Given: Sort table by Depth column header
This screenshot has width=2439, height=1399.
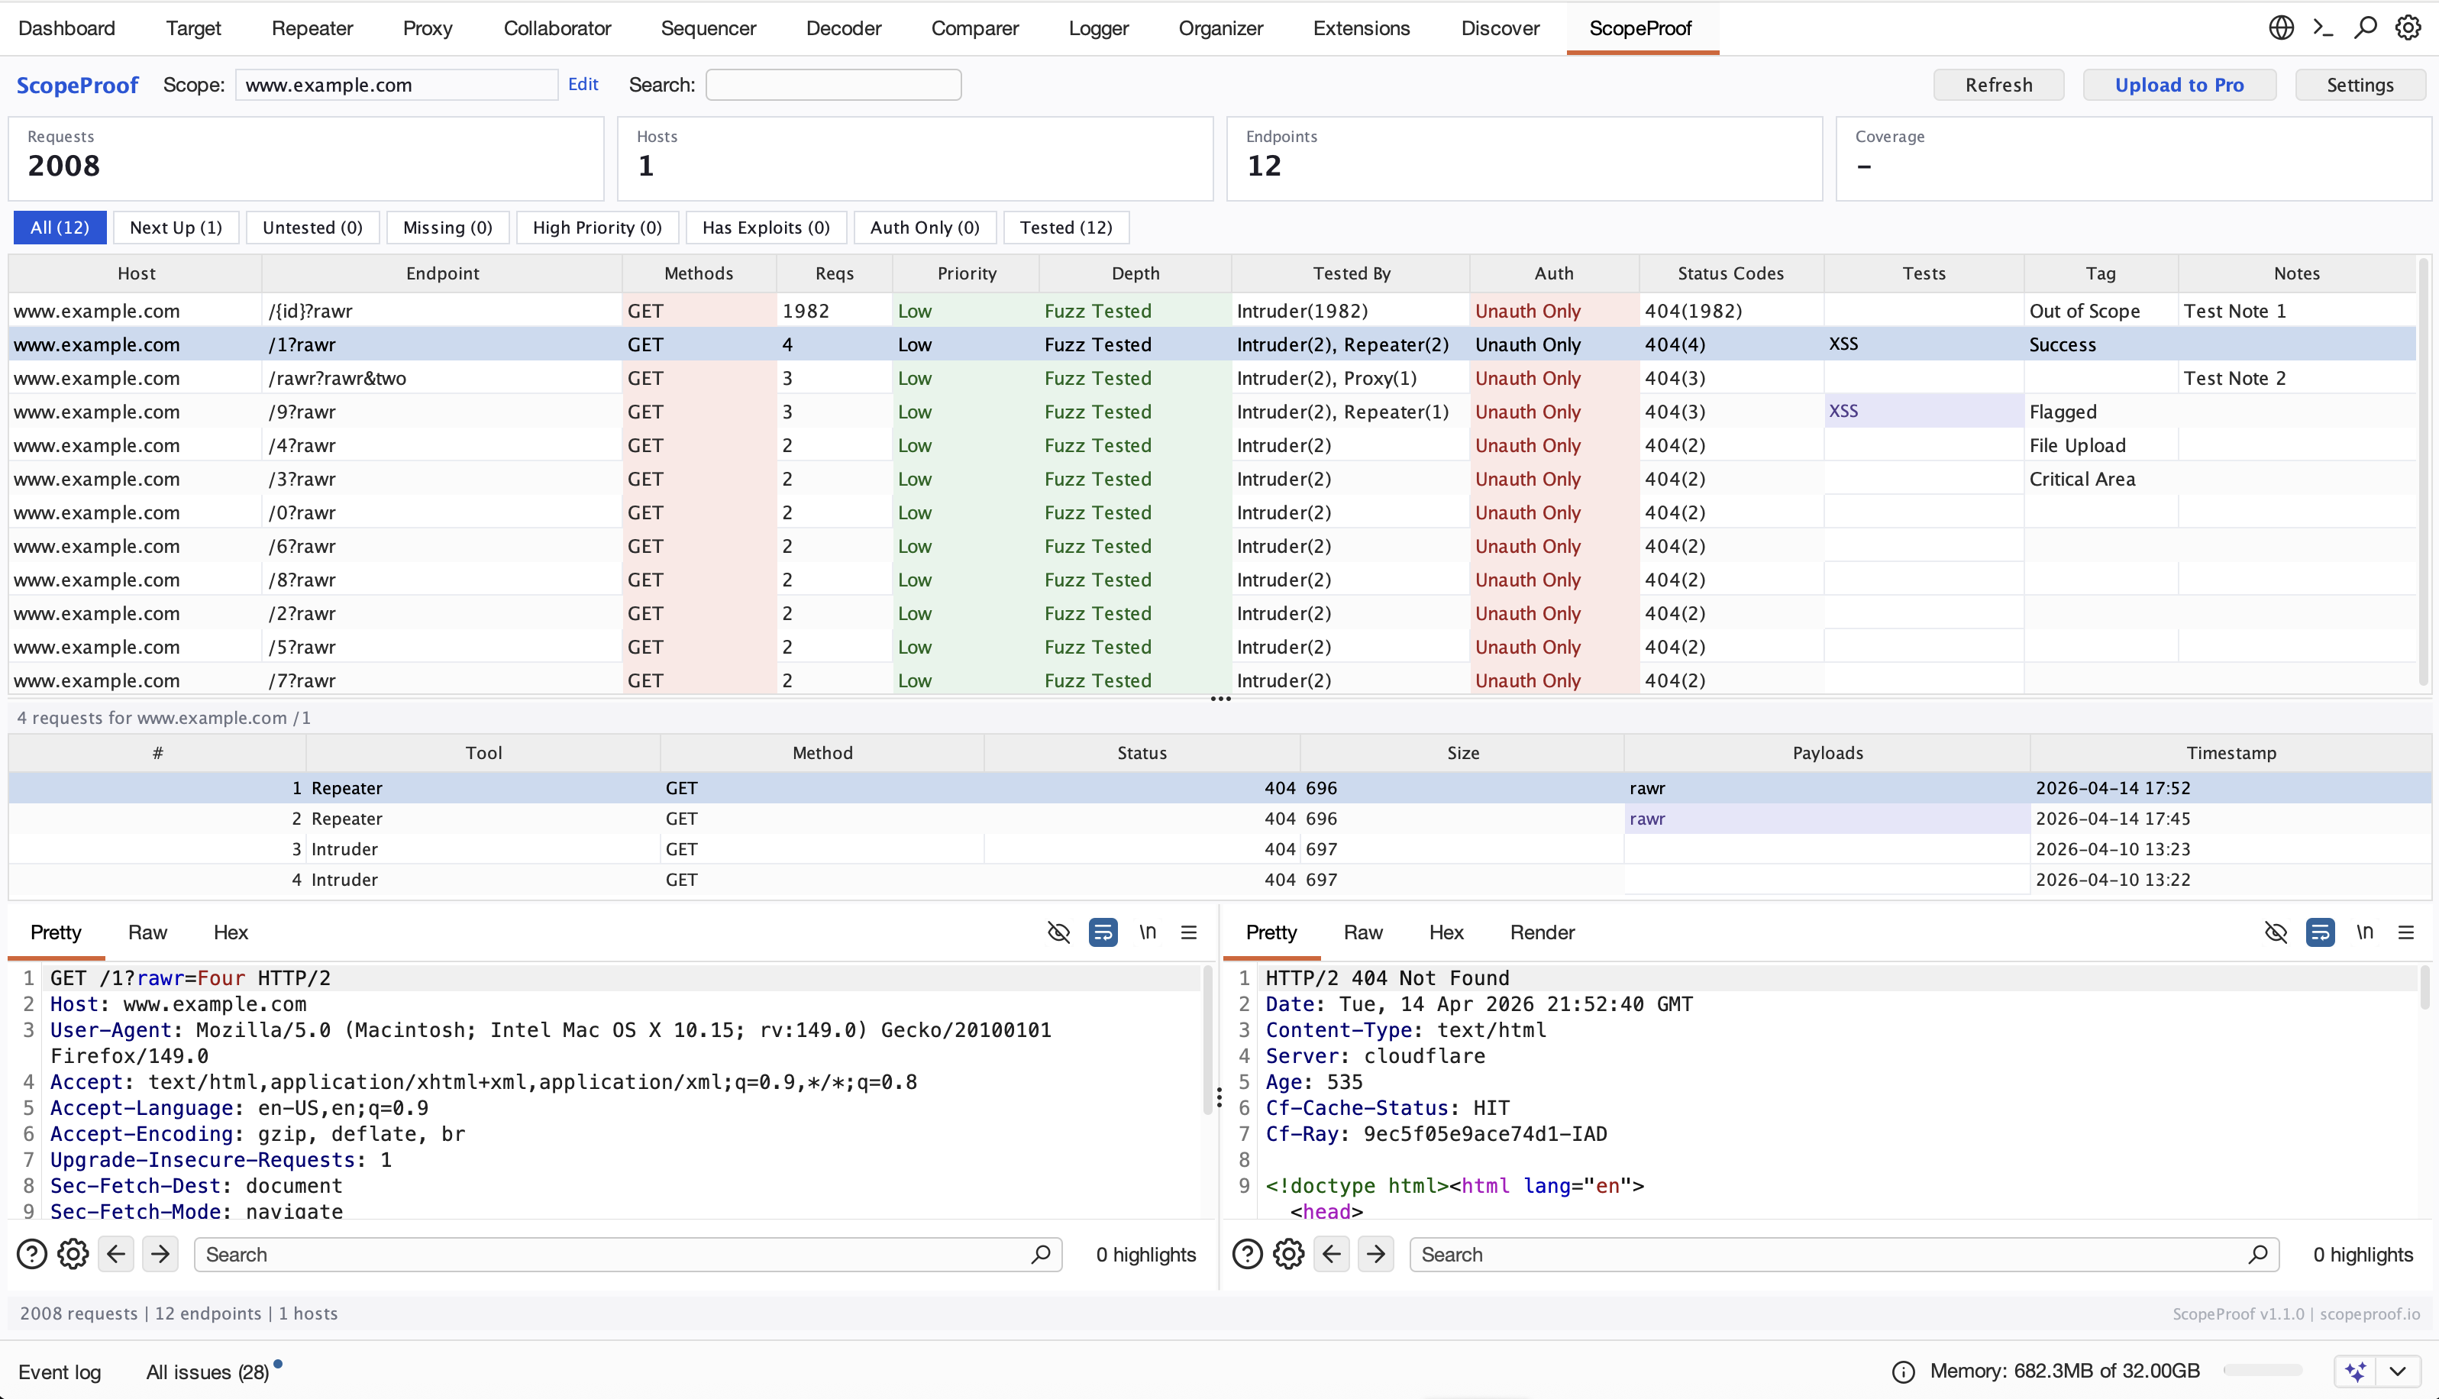Looking at the screenshot, I should tap(1136, 274).
